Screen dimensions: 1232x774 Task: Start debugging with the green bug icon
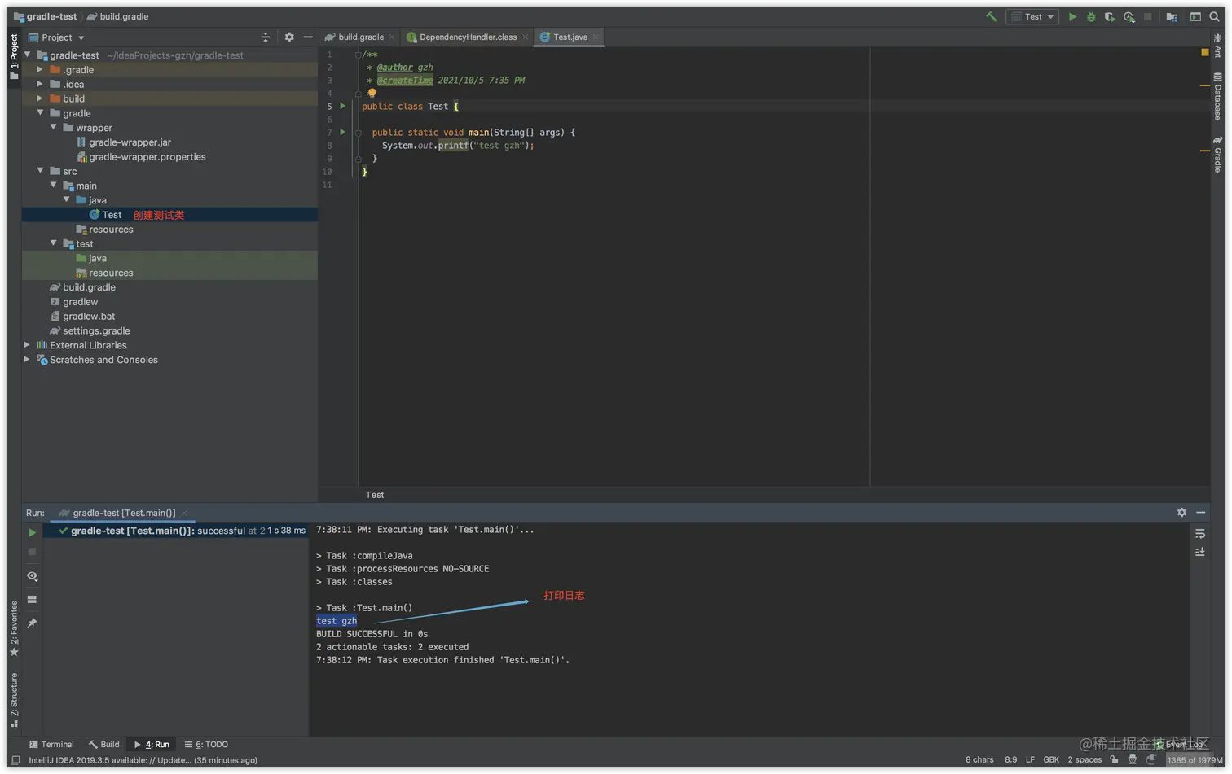coord(1091,16)
